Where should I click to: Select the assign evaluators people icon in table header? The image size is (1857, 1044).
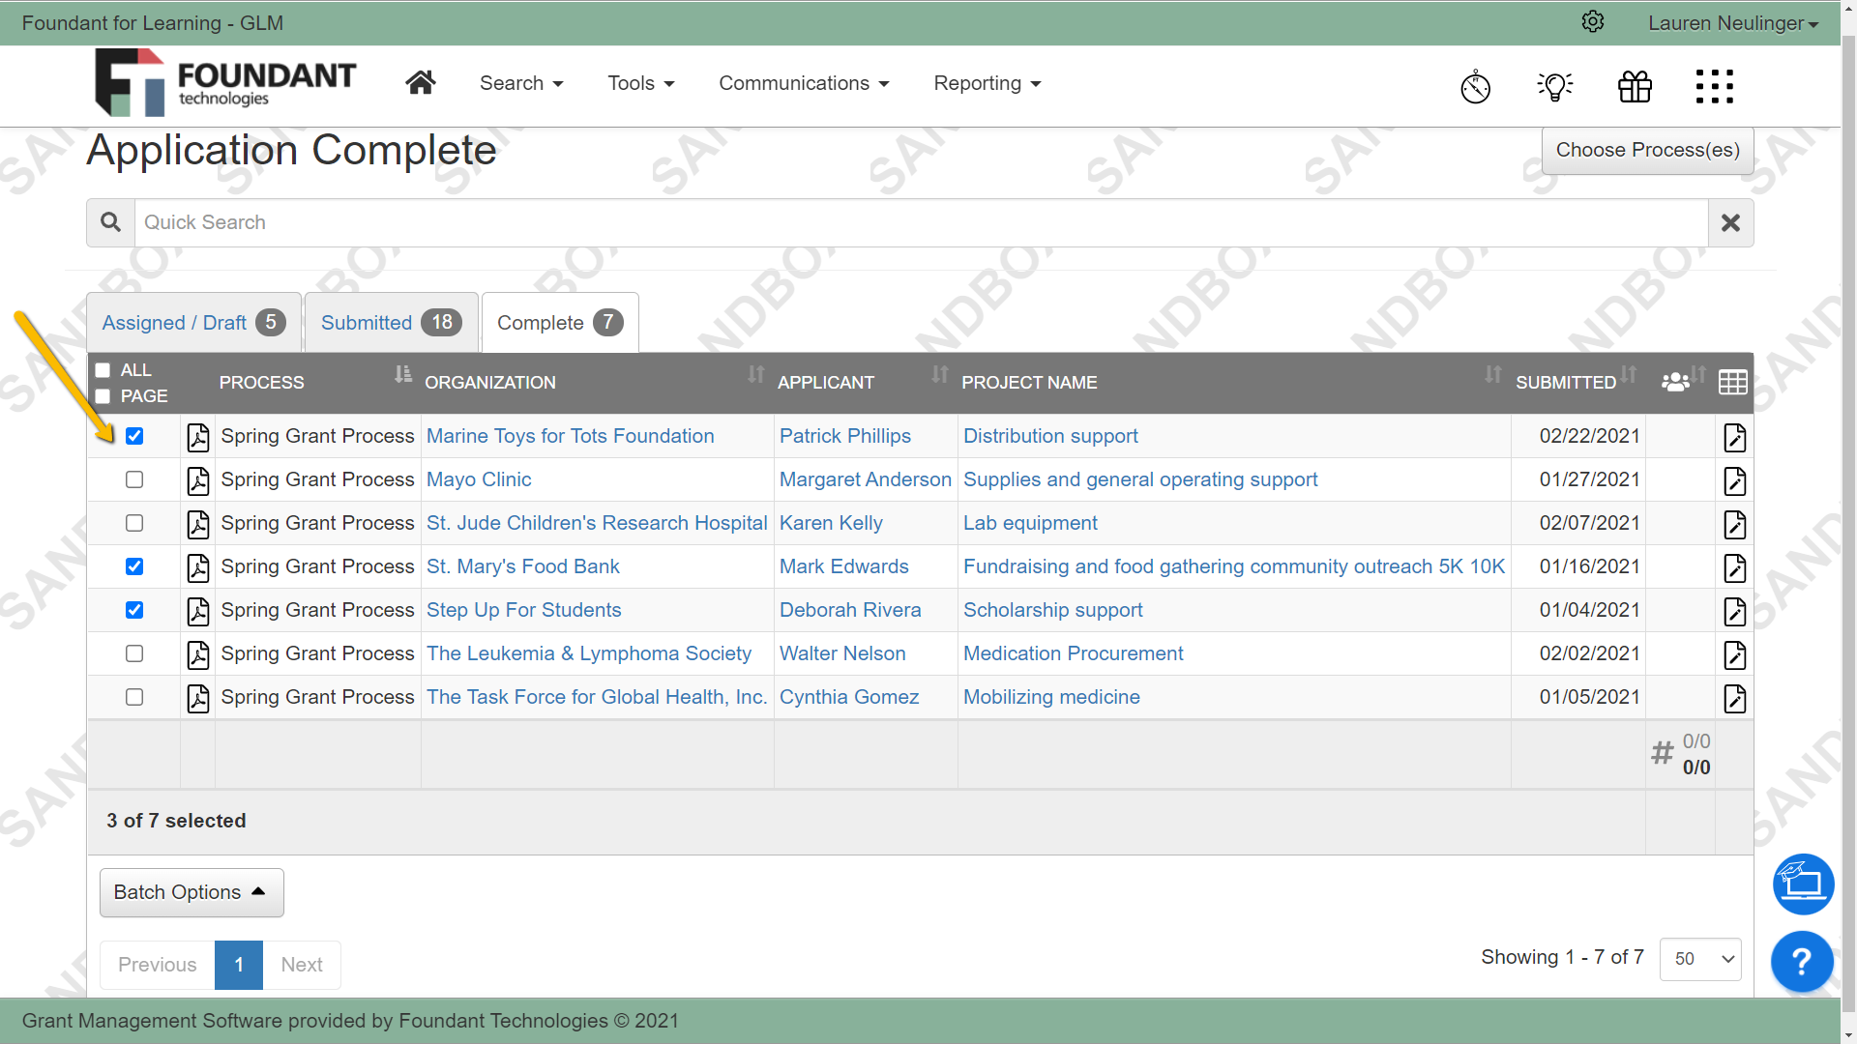tap(1676, 382)
